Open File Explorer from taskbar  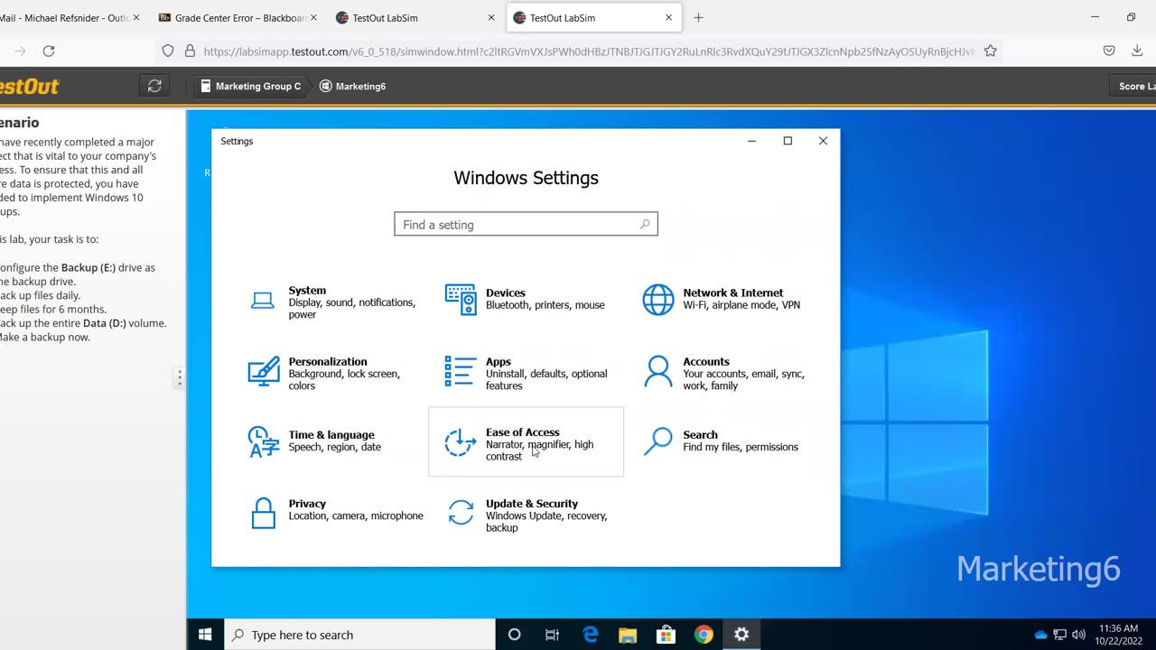click(628, 635)
